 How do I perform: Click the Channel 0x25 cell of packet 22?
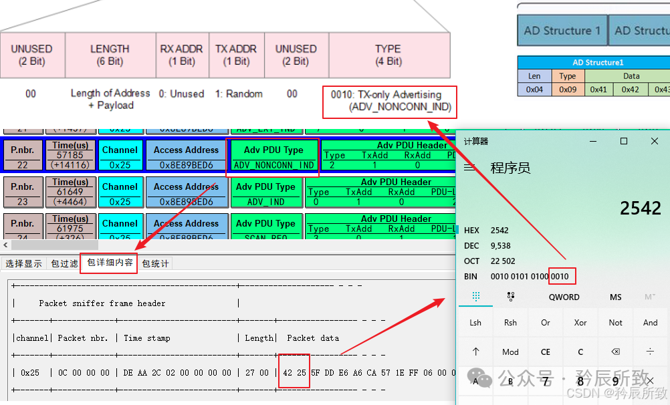click(x=120, y=156)
